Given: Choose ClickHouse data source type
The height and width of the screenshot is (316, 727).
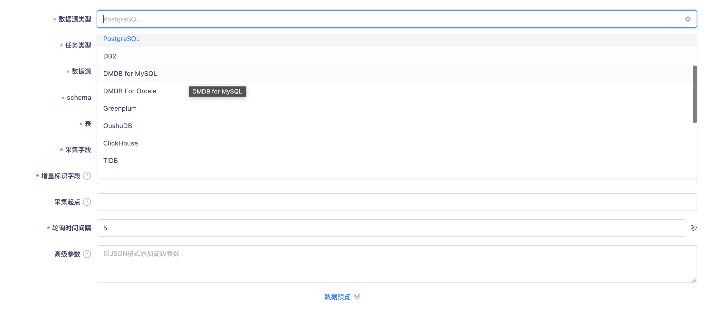Looking at the screenshot, I should 397,143.
